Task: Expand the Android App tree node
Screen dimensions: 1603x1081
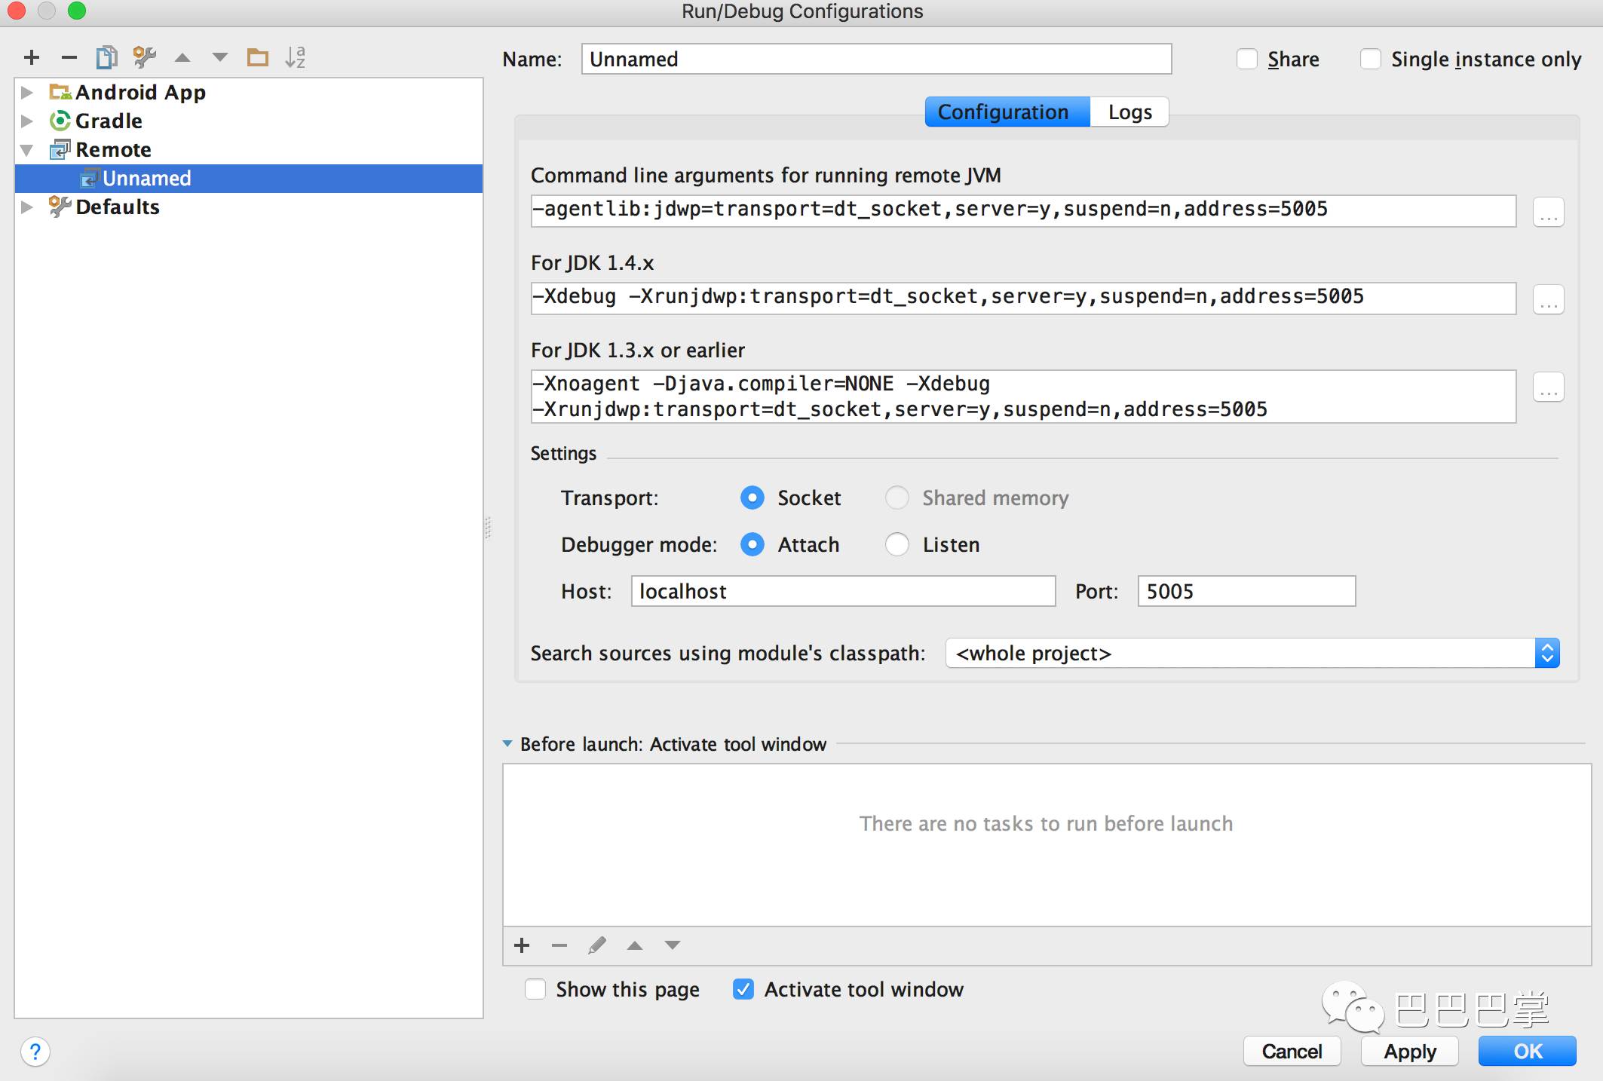Action: click(x=27, y=92)
